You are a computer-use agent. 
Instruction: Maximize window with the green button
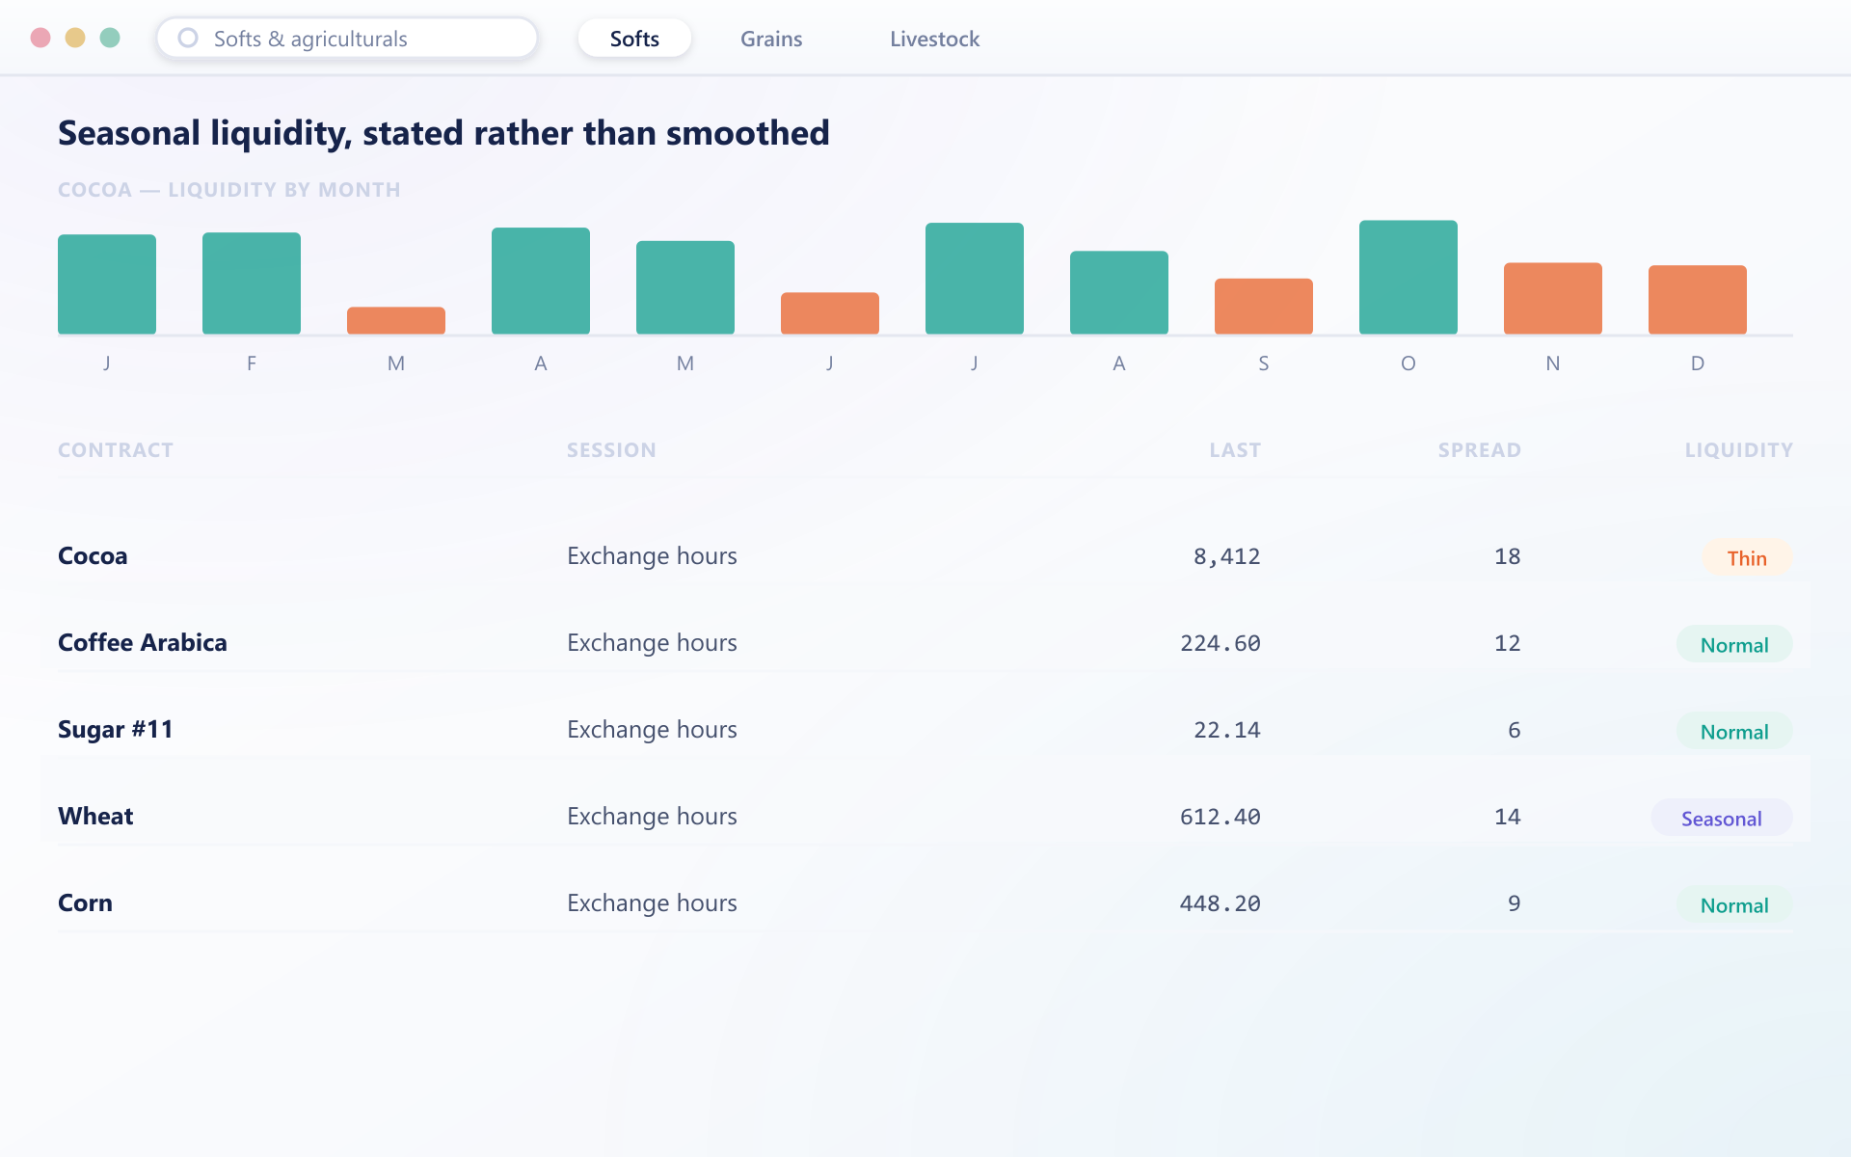click(x=110, y=38)
